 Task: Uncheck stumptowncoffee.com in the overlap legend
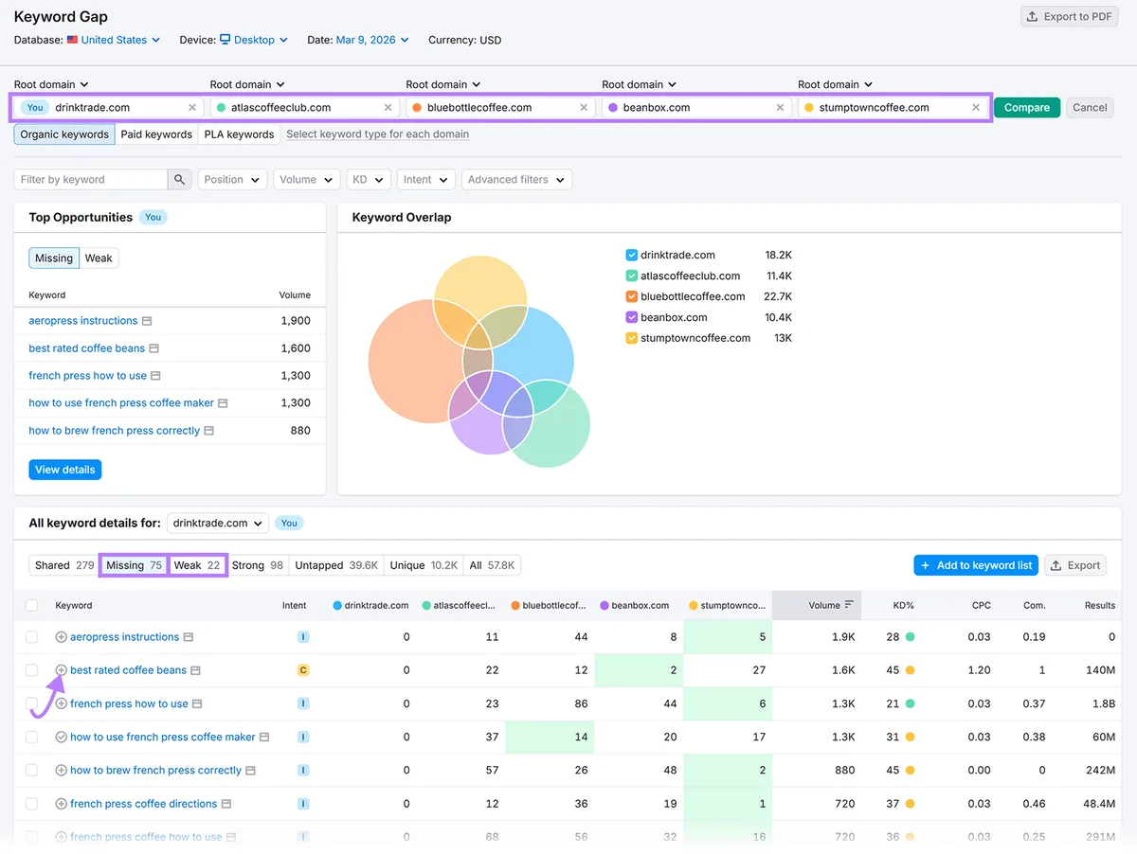pyautogui.click(x=632, y=338)
